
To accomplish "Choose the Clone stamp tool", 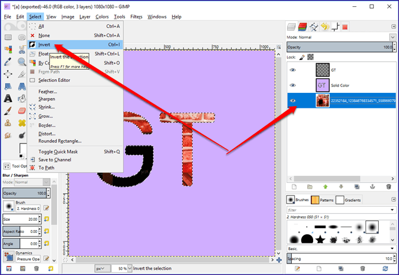I will [x=8, y=123].
